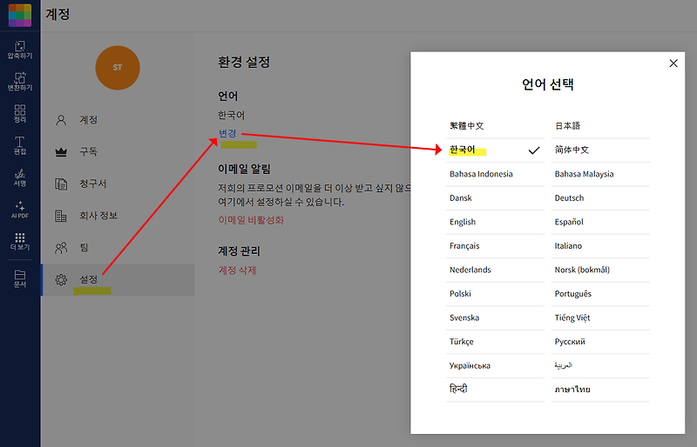Screen dimensions: 697x447
Task: Show more tools with 더보기 grid
Action: 20,242
